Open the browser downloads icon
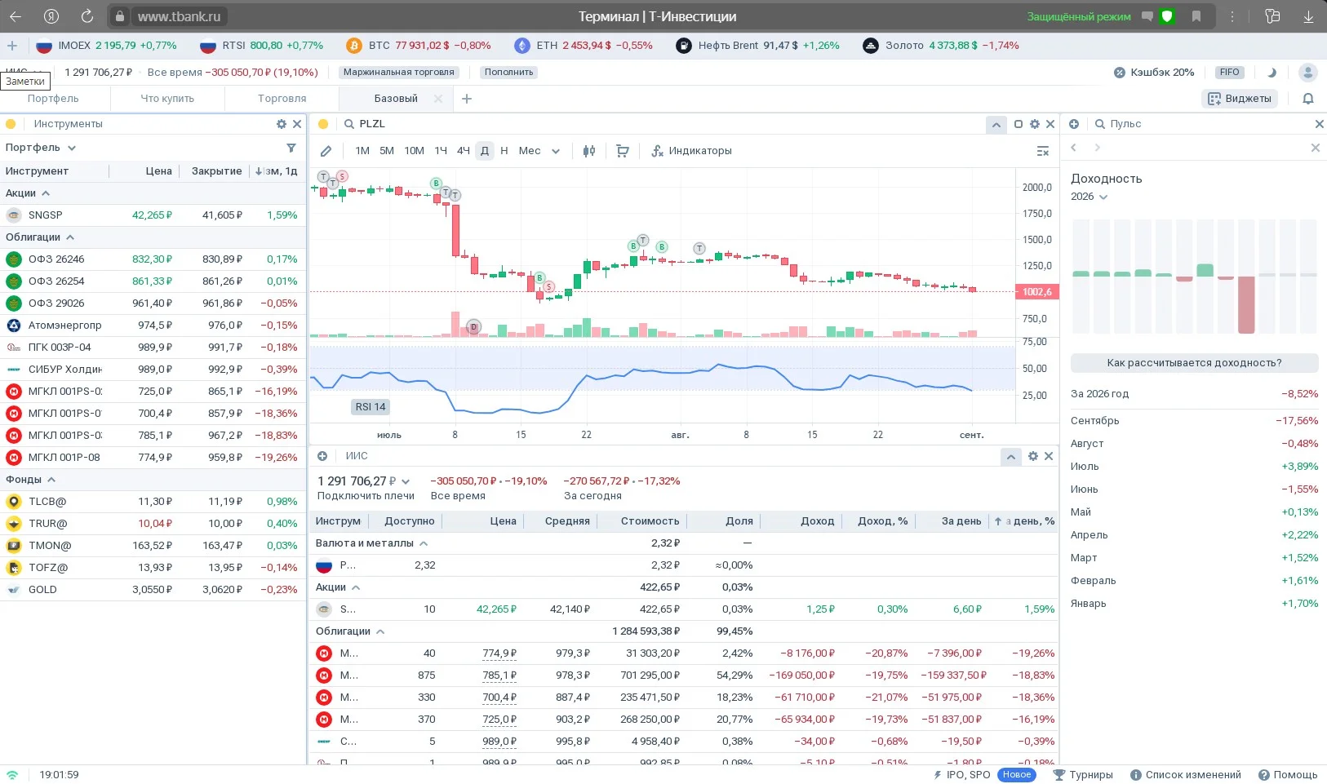Viewport: 1327px width, 784px height. coord(1308,16)
